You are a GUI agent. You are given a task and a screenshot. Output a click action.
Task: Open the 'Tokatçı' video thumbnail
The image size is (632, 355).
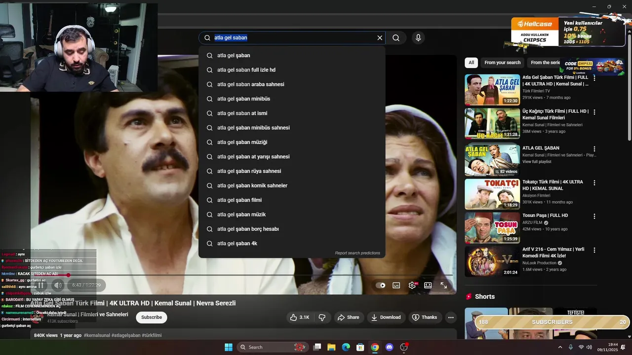coord(492,194)
